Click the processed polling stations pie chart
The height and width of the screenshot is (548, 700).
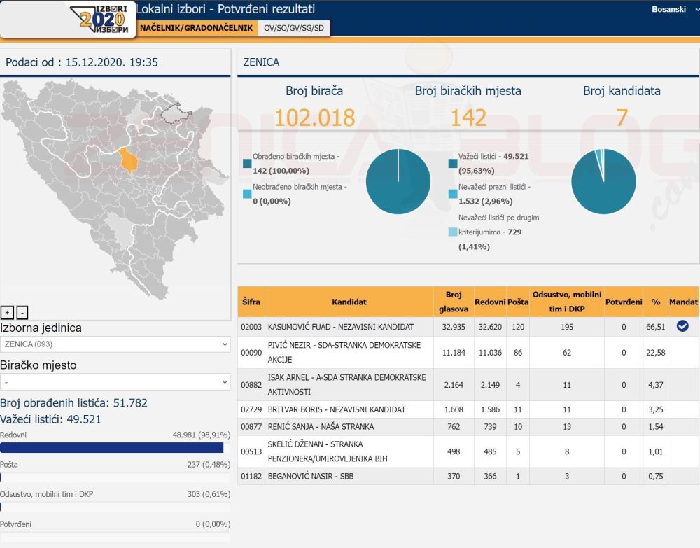[398, 181]
